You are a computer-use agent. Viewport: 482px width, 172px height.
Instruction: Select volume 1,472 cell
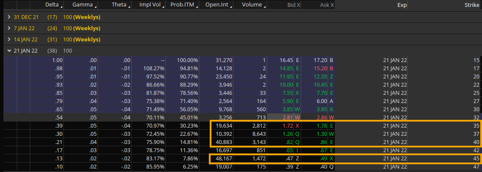point(258,159)
